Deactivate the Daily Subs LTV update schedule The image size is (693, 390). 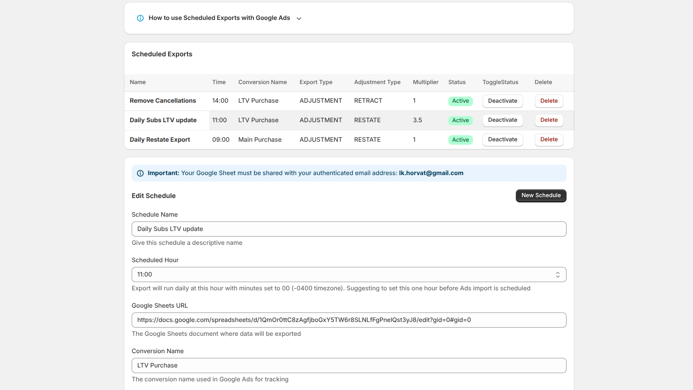click(x=502, y=120)
